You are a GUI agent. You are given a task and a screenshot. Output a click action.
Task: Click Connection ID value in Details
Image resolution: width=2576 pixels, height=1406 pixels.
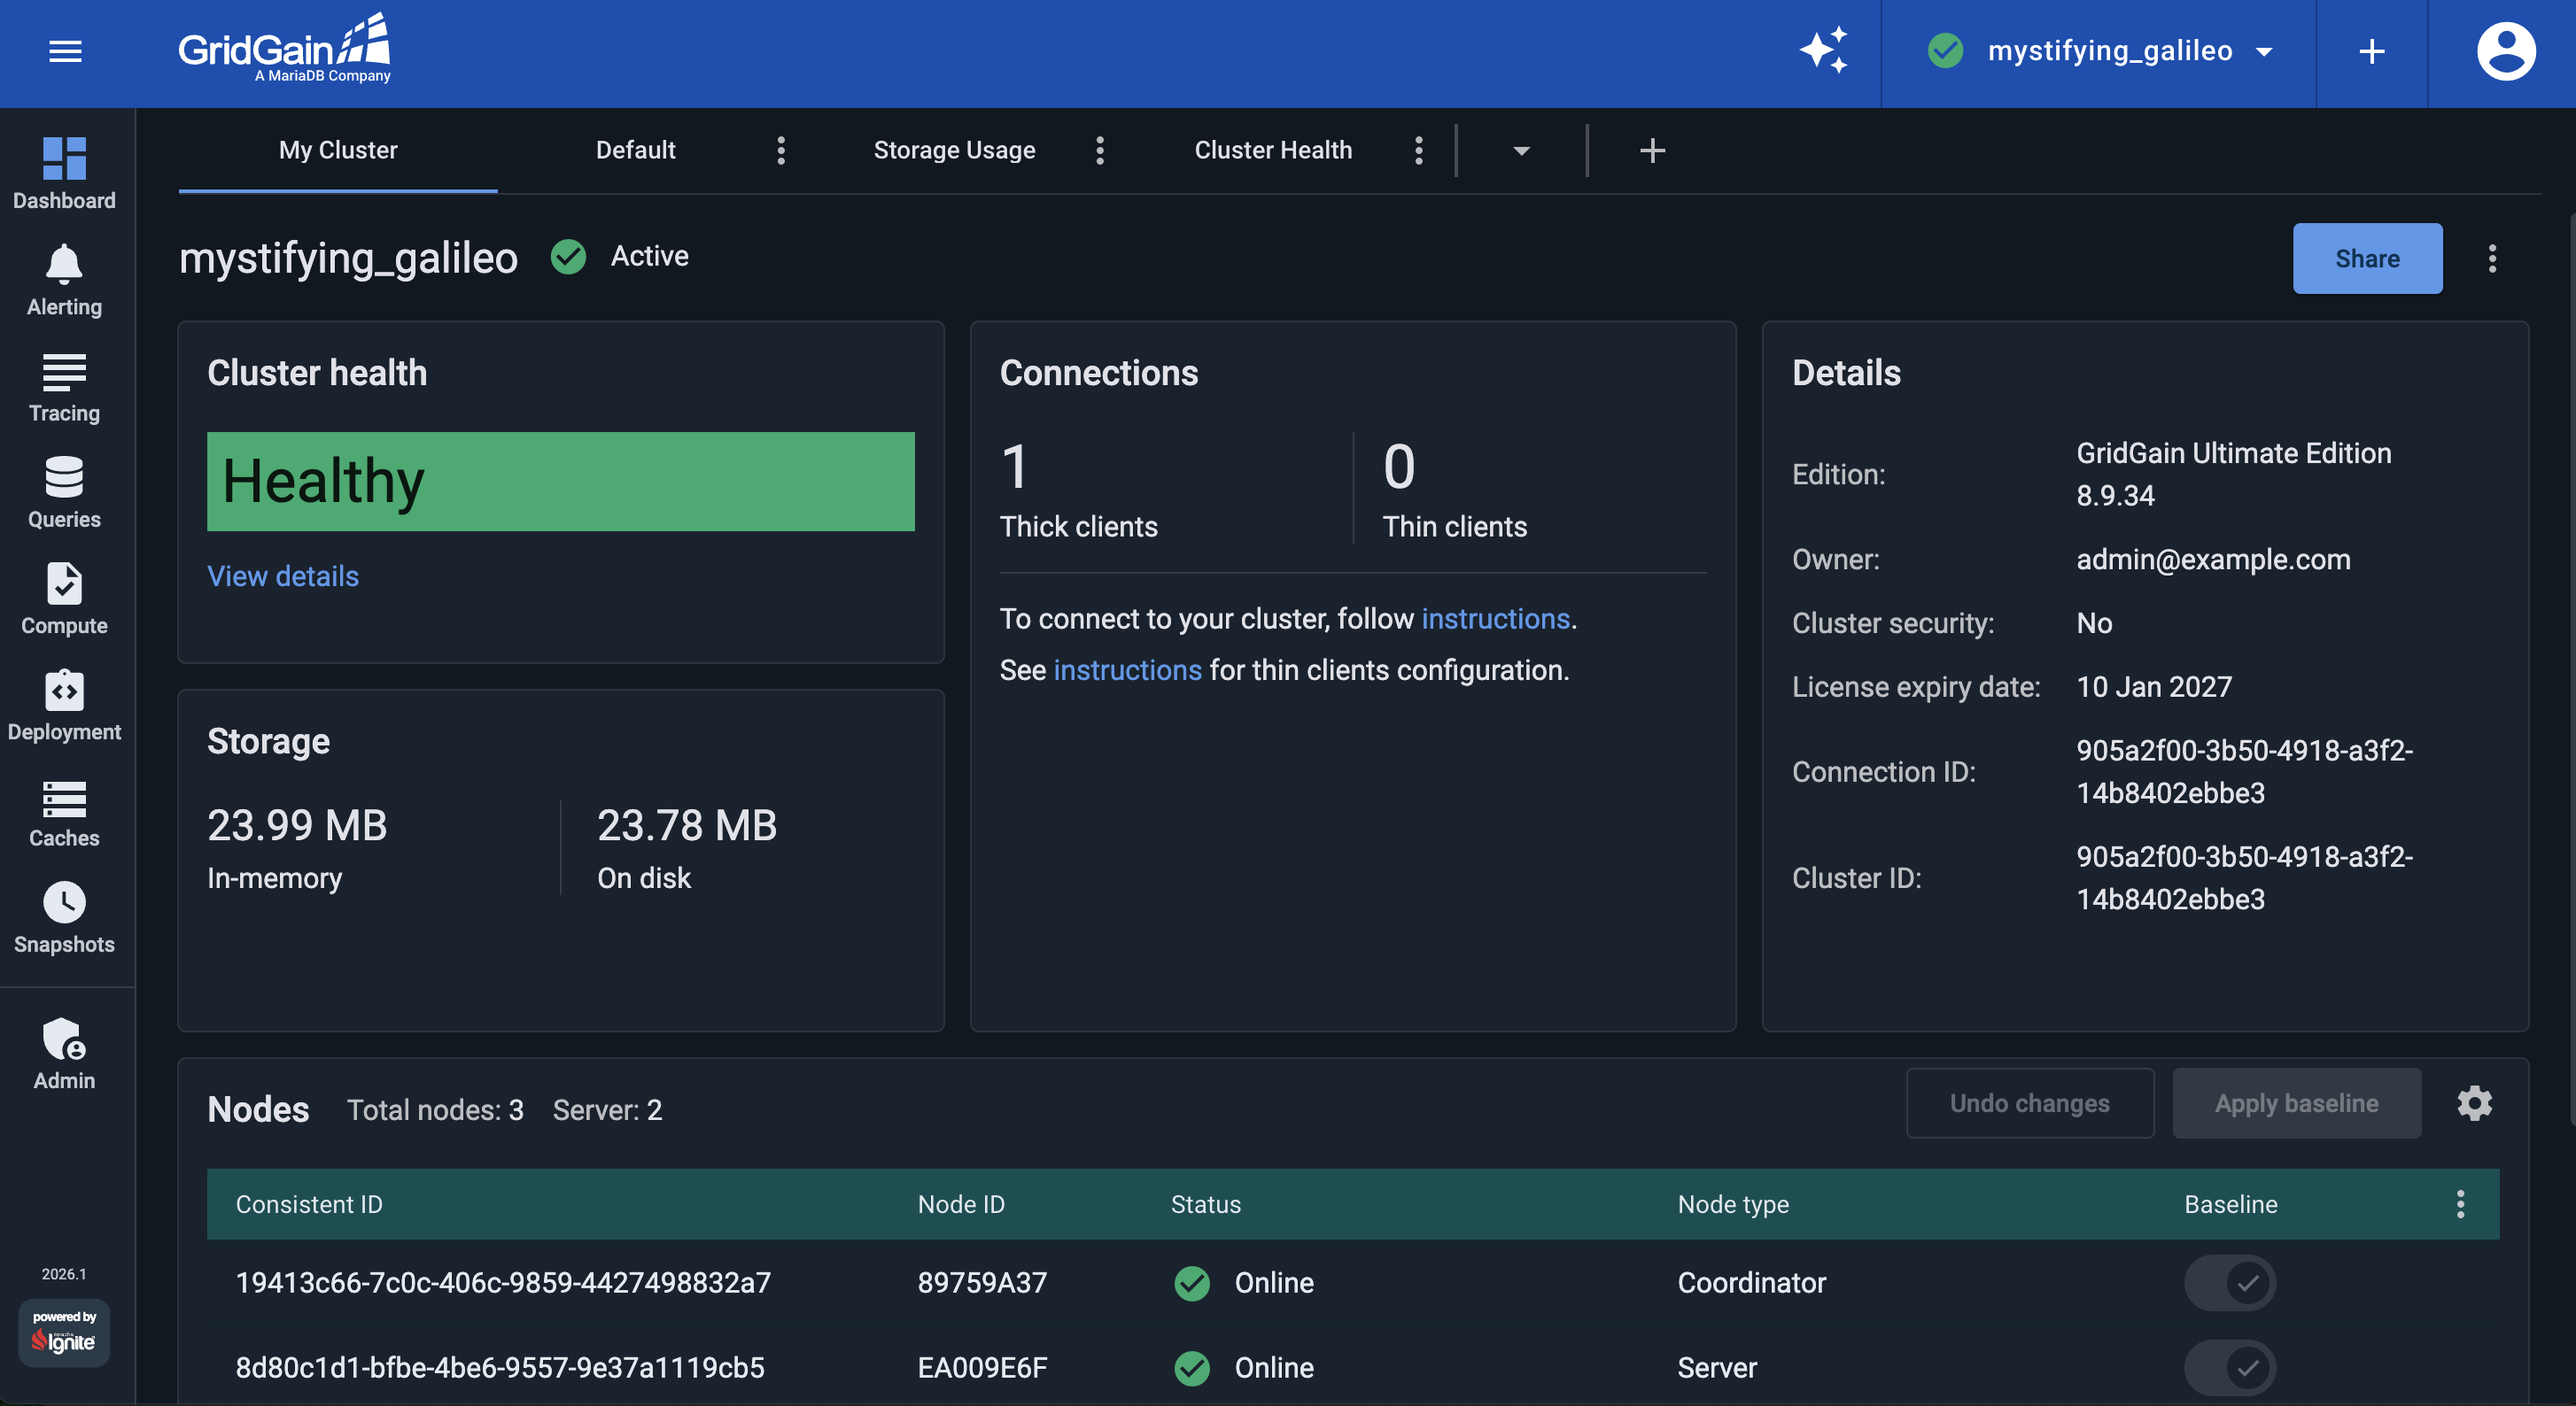point(2243,770)
